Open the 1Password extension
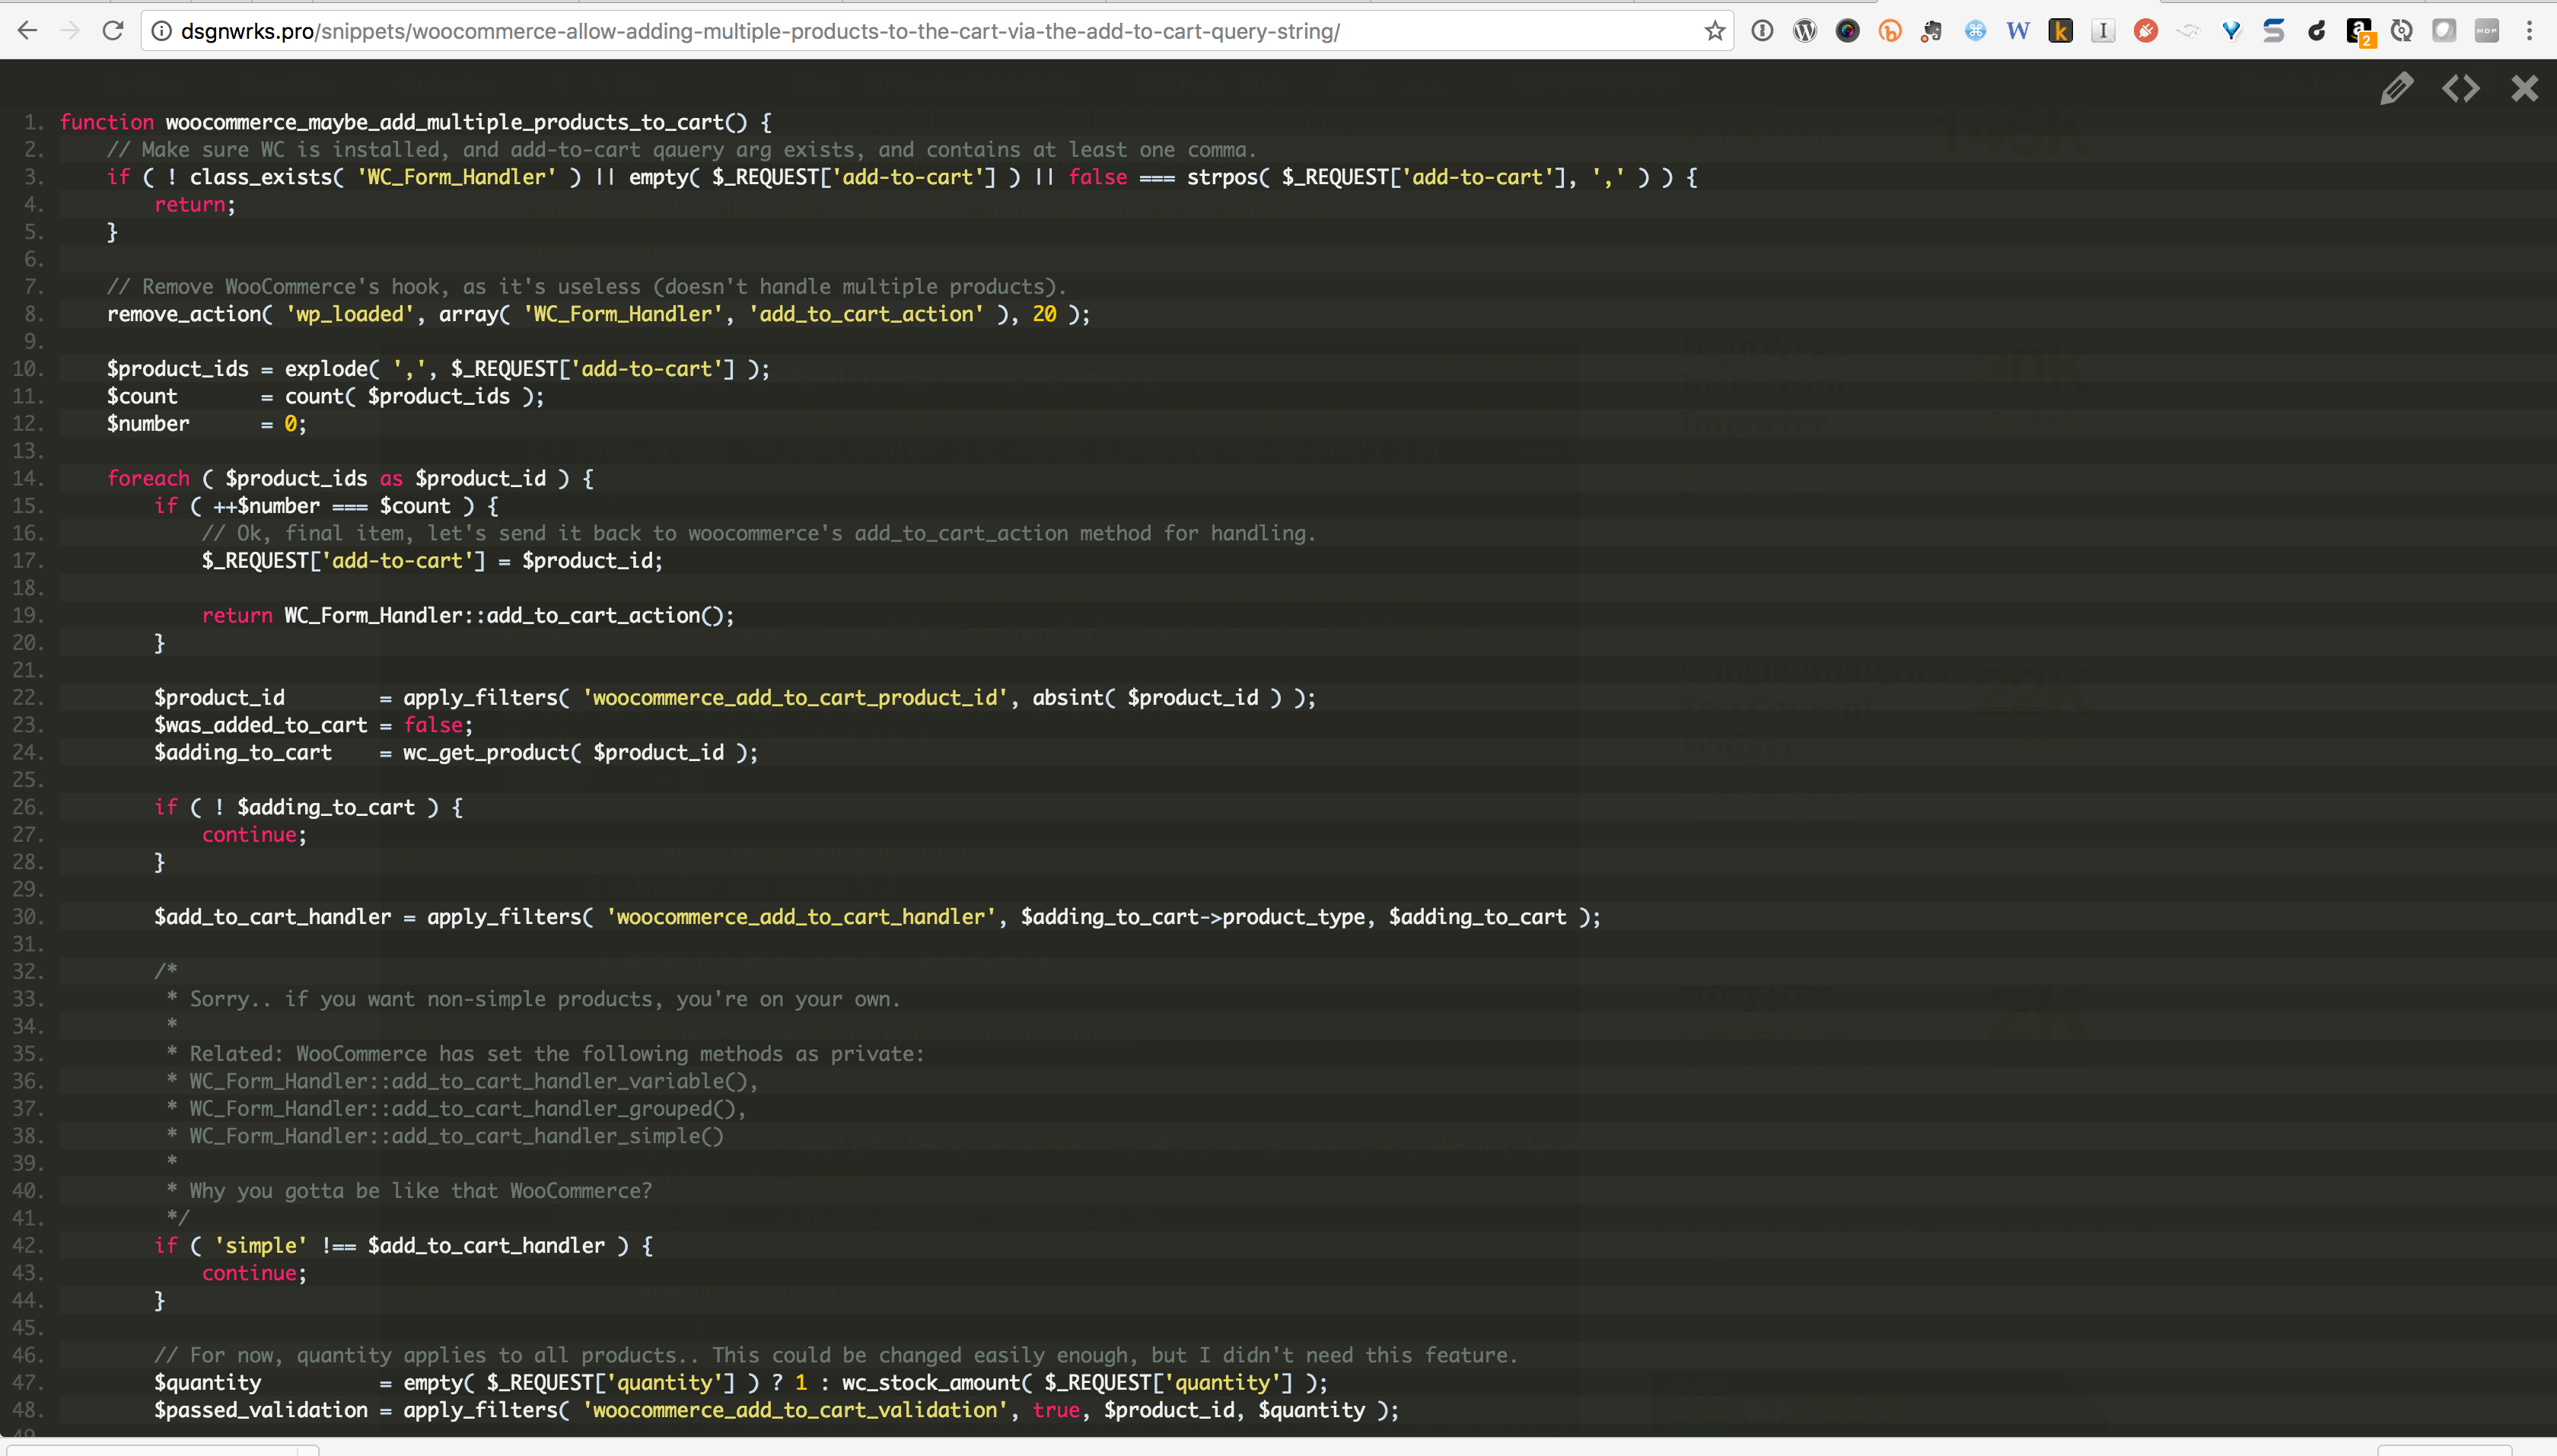 pyautogui.click(x=1763, y=31)
